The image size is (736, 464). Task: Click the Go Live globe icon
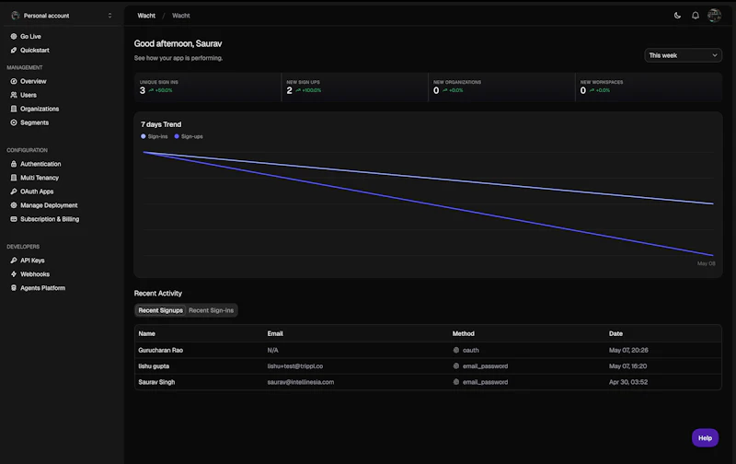point(14,36)
